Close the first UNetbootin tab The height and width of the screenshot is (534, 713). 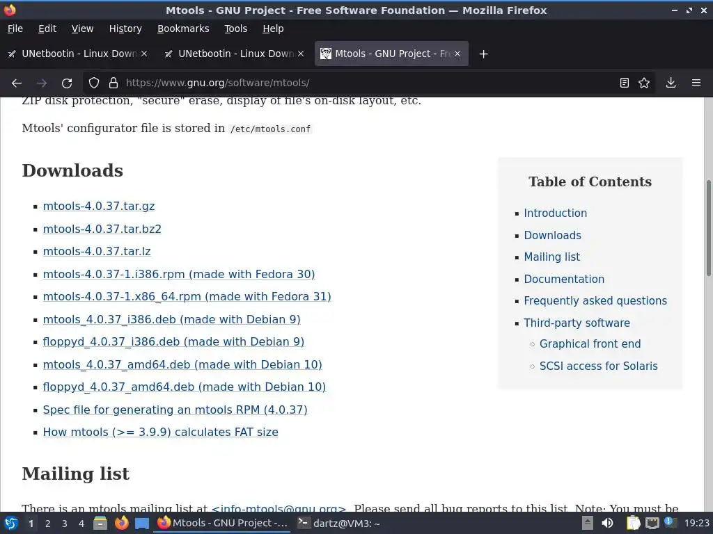pos(144,54)
